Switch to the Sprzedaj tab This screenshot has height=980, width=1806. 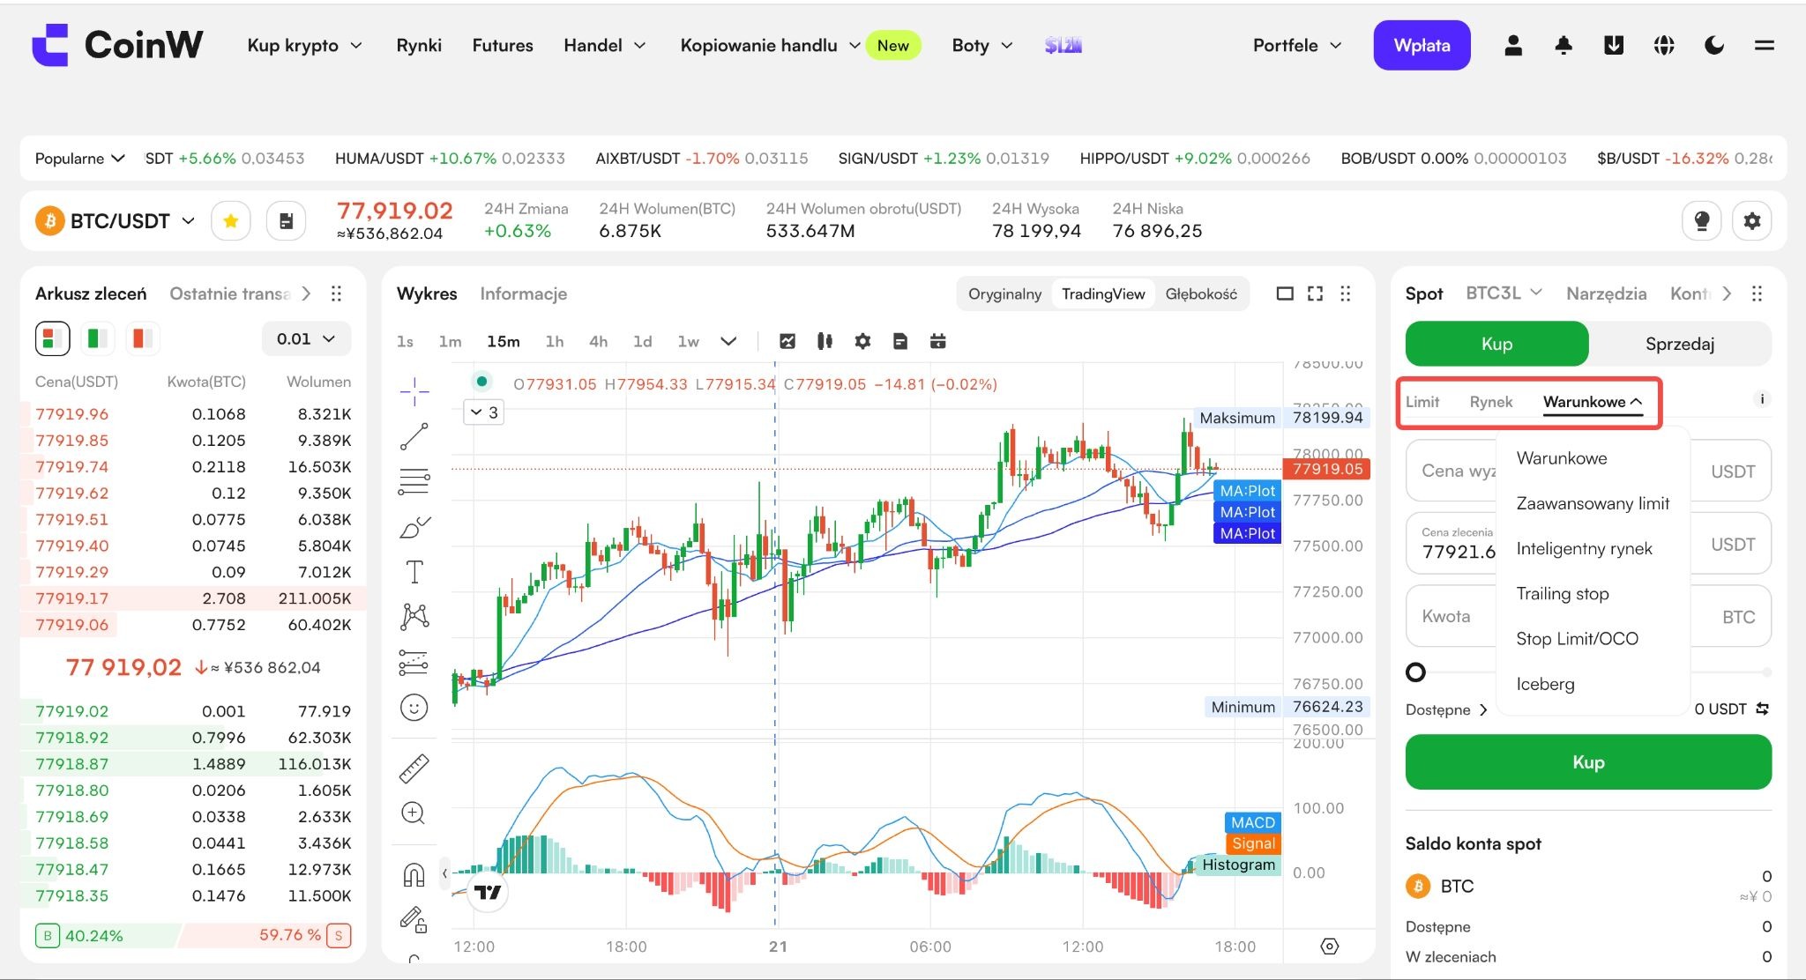(x=1680, y=344)
